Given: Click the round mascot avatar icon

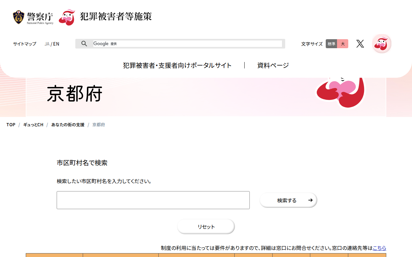Looking at the screenshot, I should click(382, 44).
